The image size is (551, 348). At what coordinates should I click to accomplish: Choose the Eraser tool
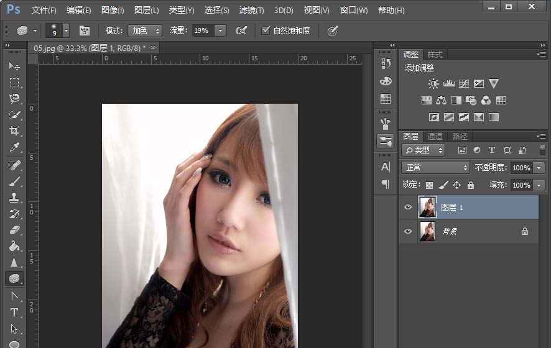(x=14, y=230)
